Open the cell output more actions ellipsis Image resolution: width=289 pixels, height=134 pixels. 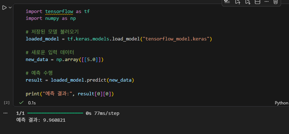tap(5, 113)
